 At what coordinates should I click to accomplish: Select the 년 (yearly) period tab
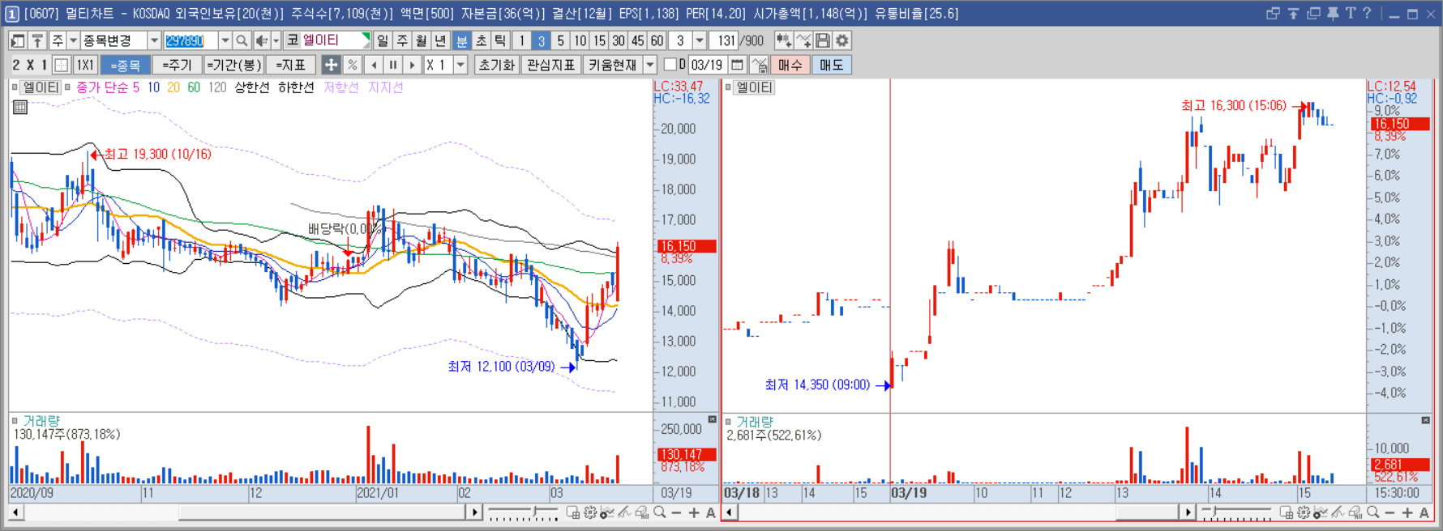440,40
